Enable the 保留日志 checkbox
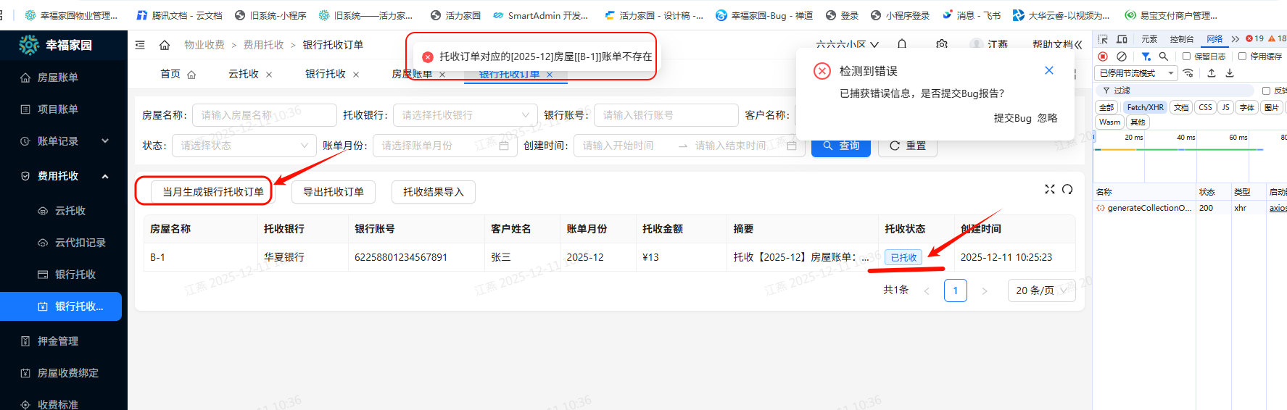This screenshot has height=410, width=1287. coord(1187,57)
